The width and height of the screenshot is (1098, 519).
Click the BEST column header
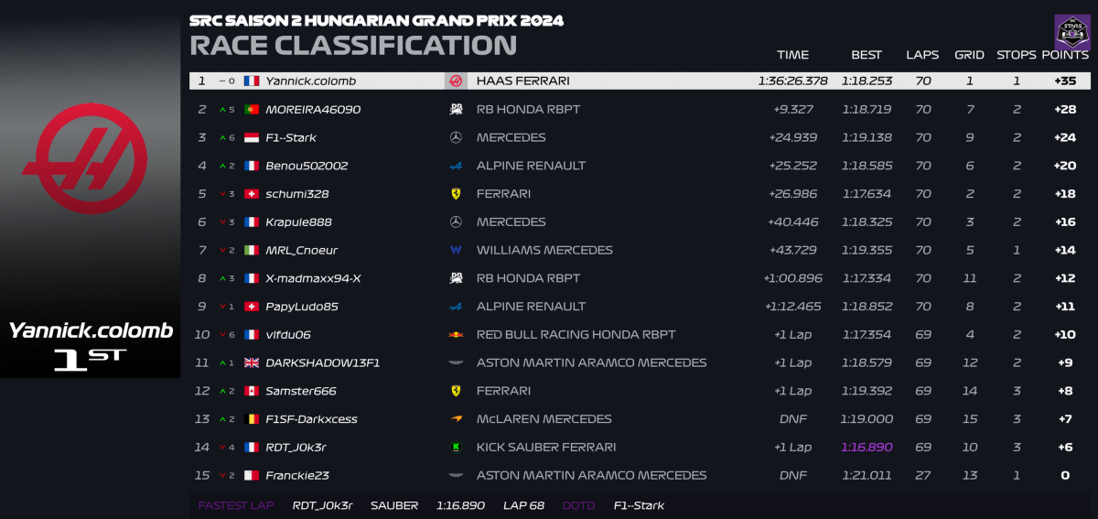pos(867,55)
